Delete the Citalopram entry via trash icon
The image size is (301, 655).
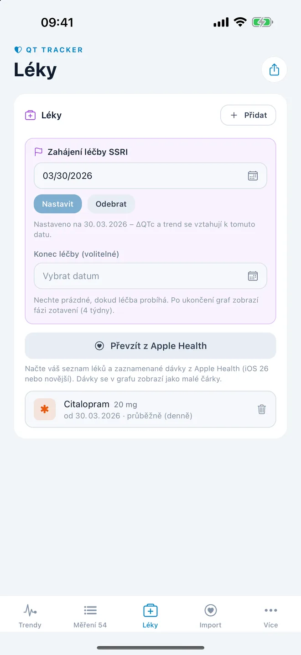pyautogui.click(x=262, y=409)
